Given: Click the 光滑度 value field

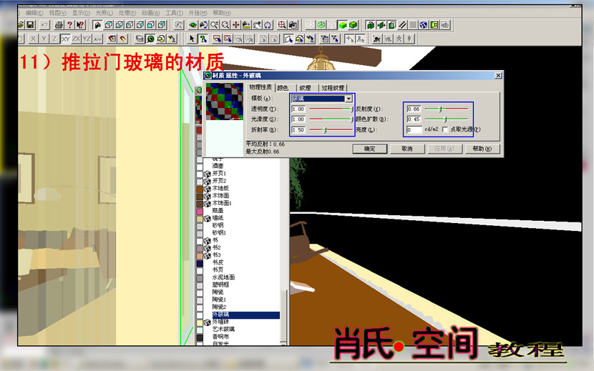Looking at the screenshot, I should click(298, 119).
